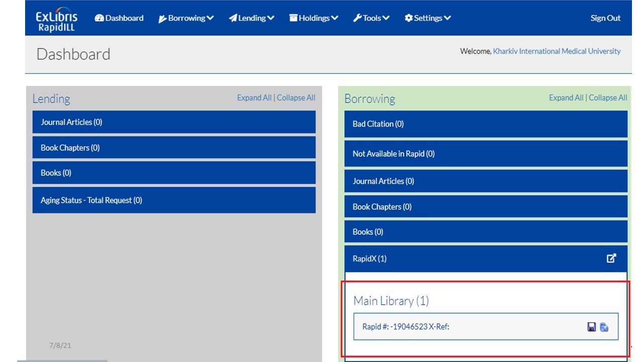Image resolution: width=643 pixels, height=362 pixels.
Task: Collapse all Borrowing sections
Action: pyautogui.click(x=608, y=98)
